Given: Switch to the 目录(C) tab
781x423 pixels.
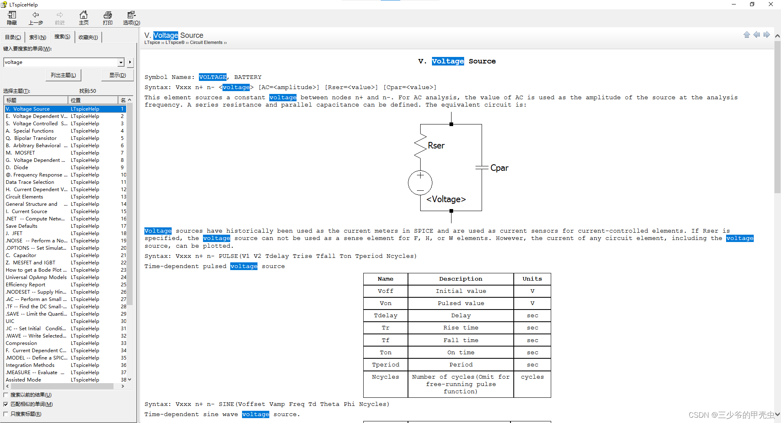Looking at the screenshot, I should coord(13,37).
